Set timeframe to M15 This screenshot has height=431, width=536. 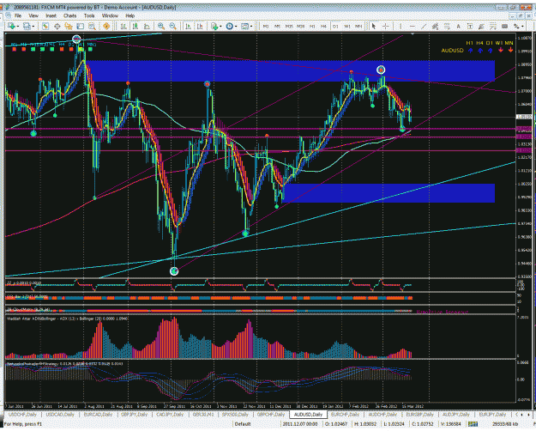pyautogui.click(x=289, y=26)
